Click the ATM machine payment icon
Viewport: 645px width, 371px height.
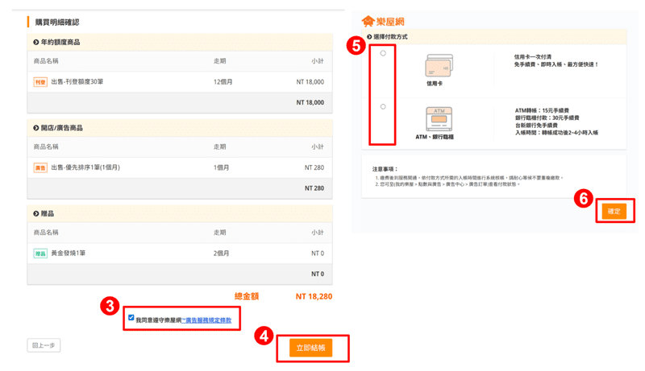point(439,118)
